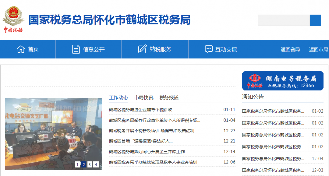This screenshot has height=176, width=329.
Task: Select the 税务报道 tab
Action: click(x=169, y=98)
